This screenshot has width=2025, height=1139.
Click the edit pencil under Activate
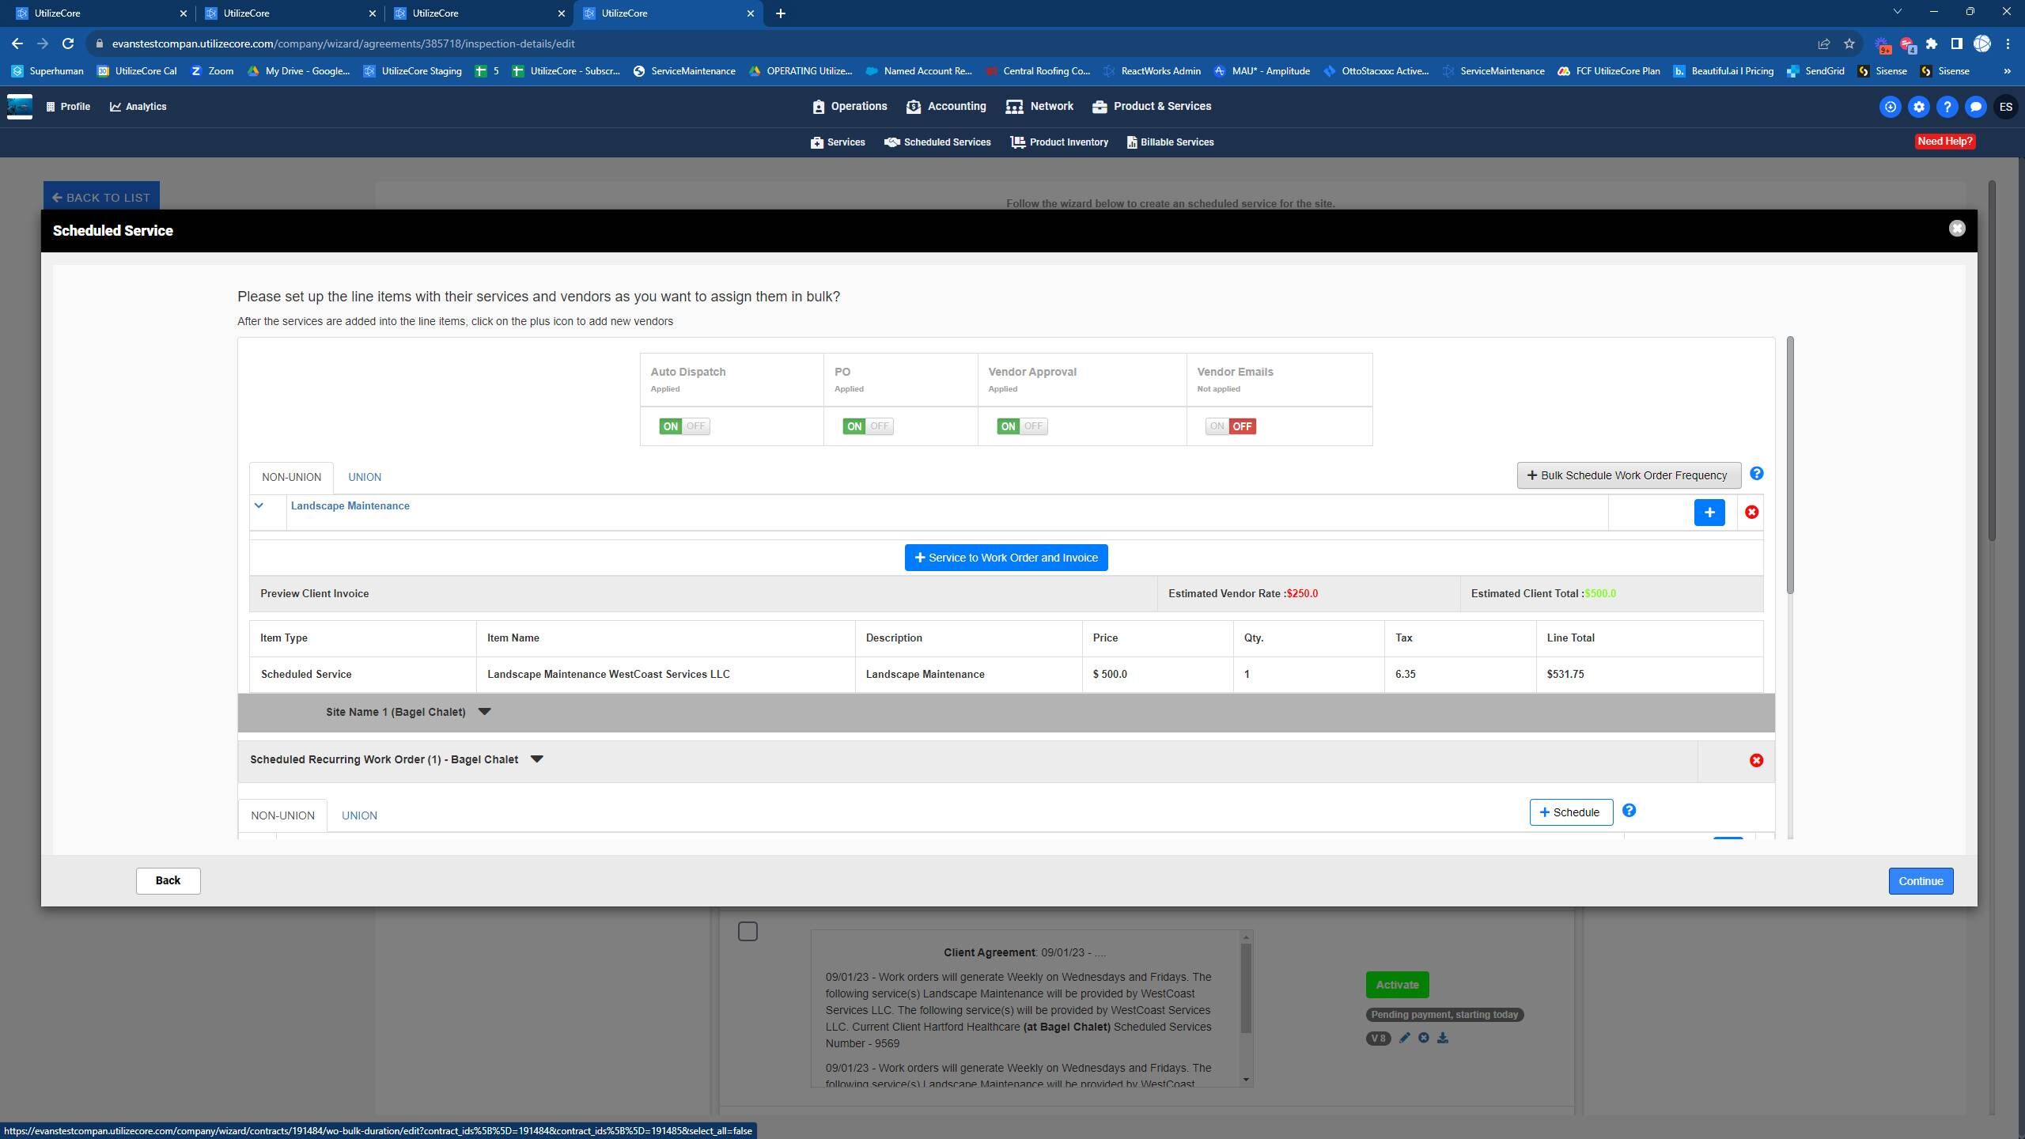tap(1404, 1038)
